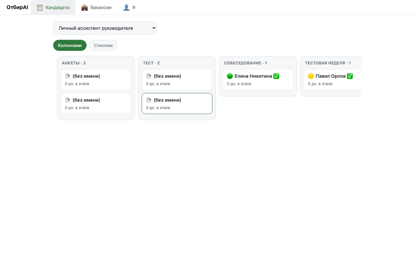
Task: Open the Личный ассистент руководителя vacancy dropdown
Action: pos(105,28)
